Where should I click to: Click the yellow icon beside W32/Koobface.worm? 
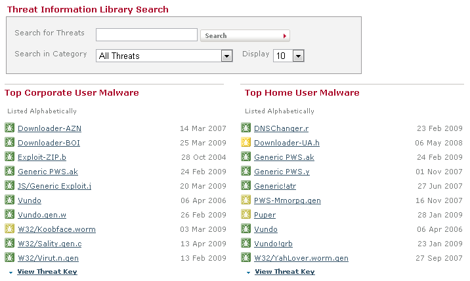(x=10, y=229)
